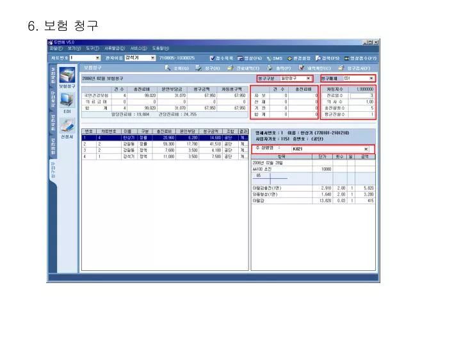Click the 차트번호 column header in list
The height and width of the screenshot is (345, 461).
tap(108, 132)
